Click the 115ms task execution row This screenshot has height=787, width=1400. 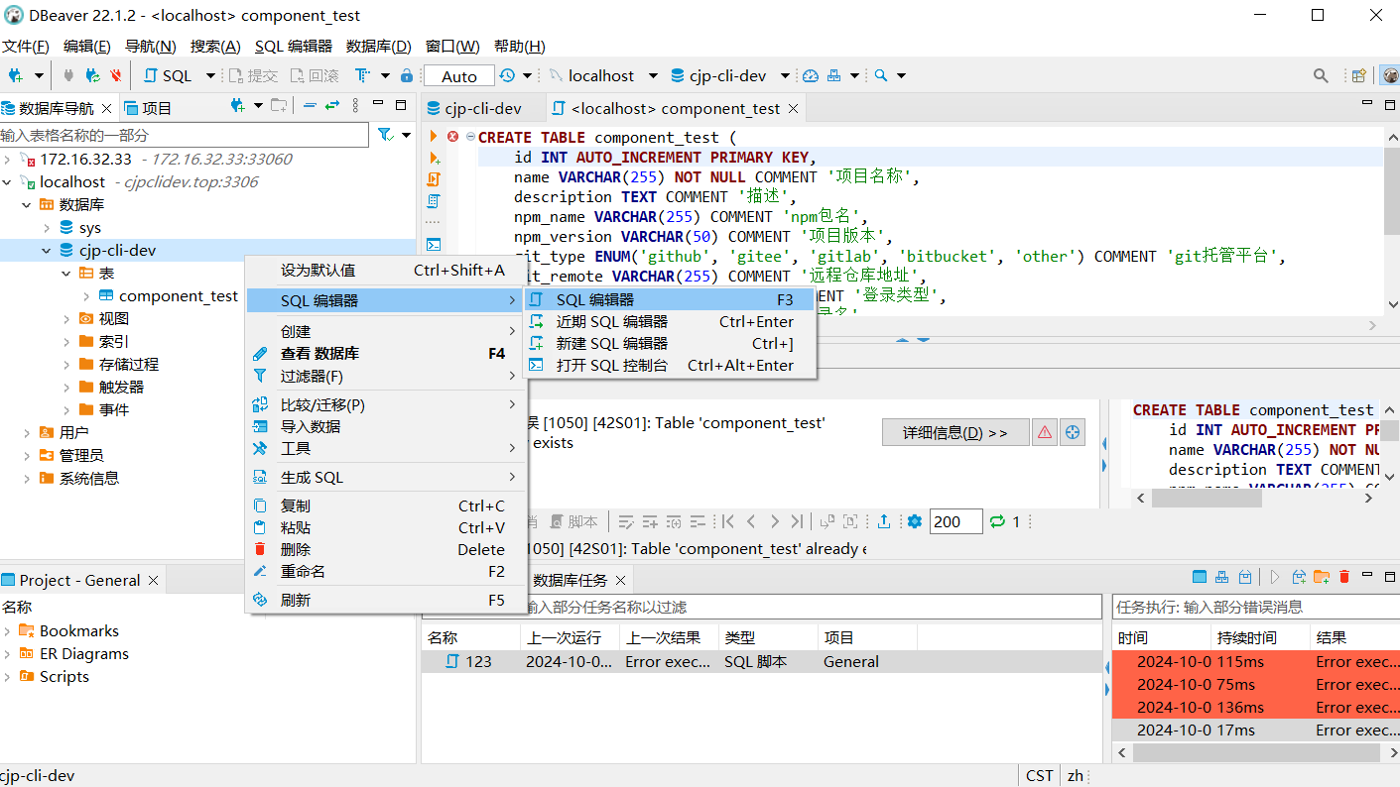coord(1256,662)
